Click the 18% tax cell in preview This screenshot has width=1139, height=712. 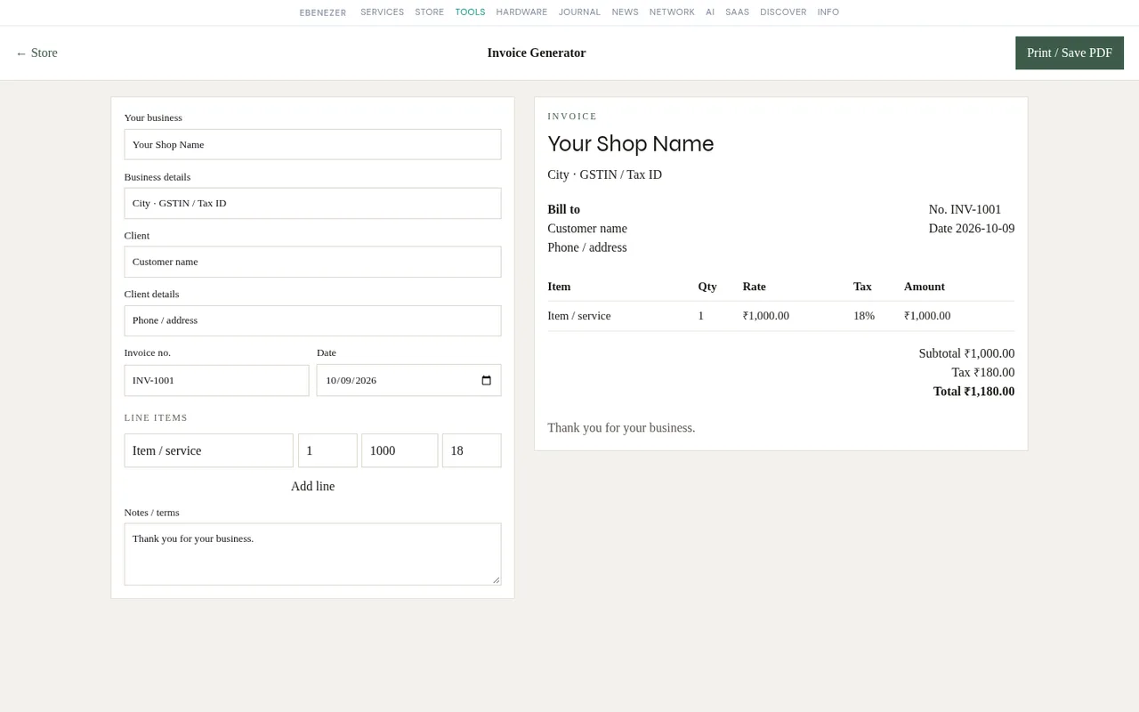(864, 316)
